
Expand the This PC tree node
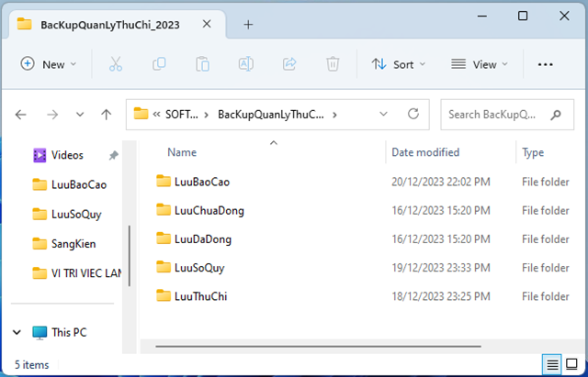[17, 332]
